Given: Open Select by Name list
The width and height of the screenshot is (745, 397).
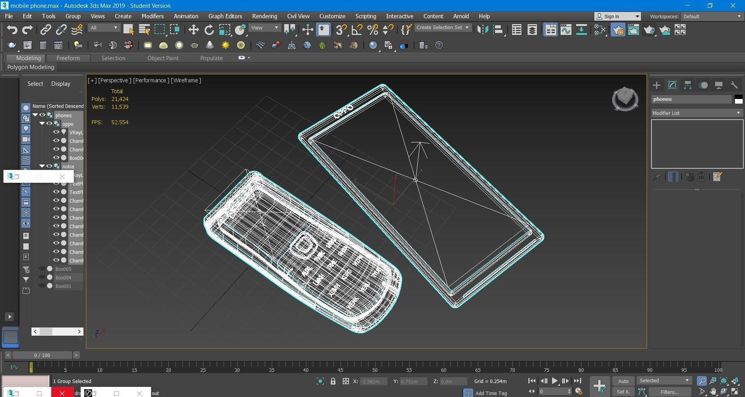Looking at the screenshot, I should click(x=144, y=30).
